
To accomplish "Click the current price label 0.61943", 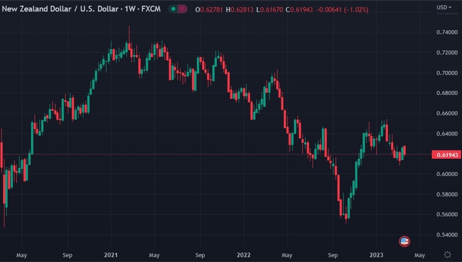I will [447, 155].
